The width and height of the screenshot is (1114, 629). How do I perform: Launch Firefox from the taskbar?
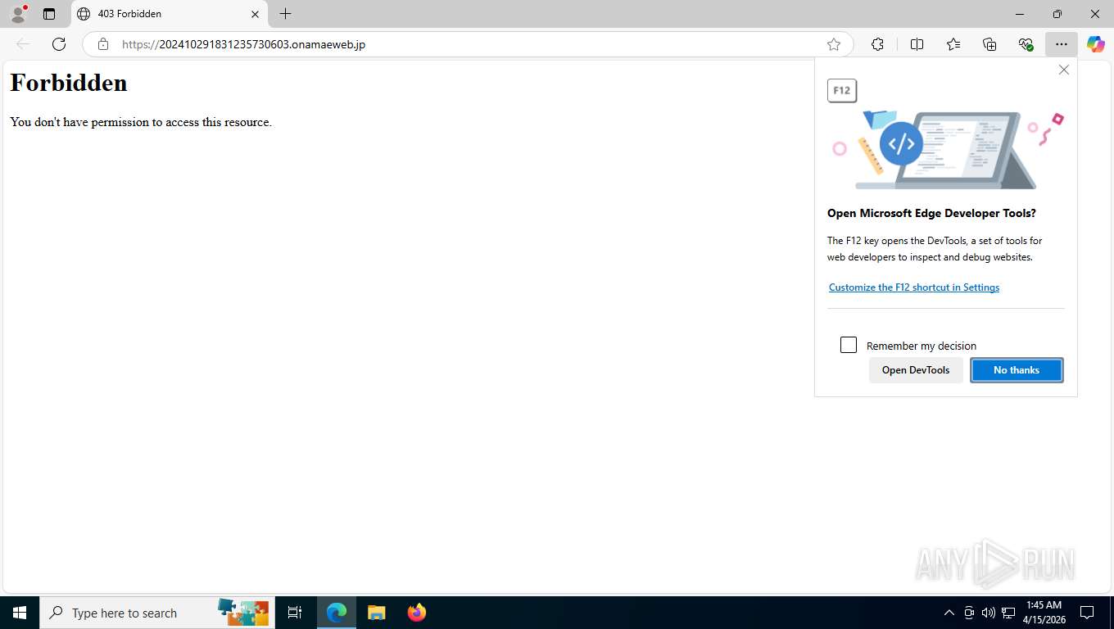click(417, 613)
